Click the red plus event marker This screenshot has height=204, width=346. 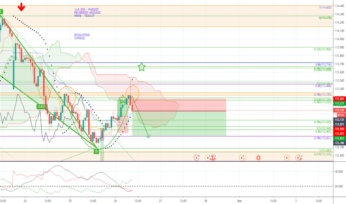click(258, 158)
